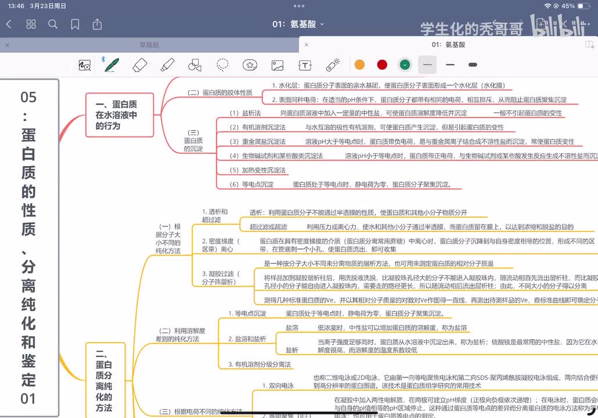Open the Elements sticker tool

click(250, 65)
